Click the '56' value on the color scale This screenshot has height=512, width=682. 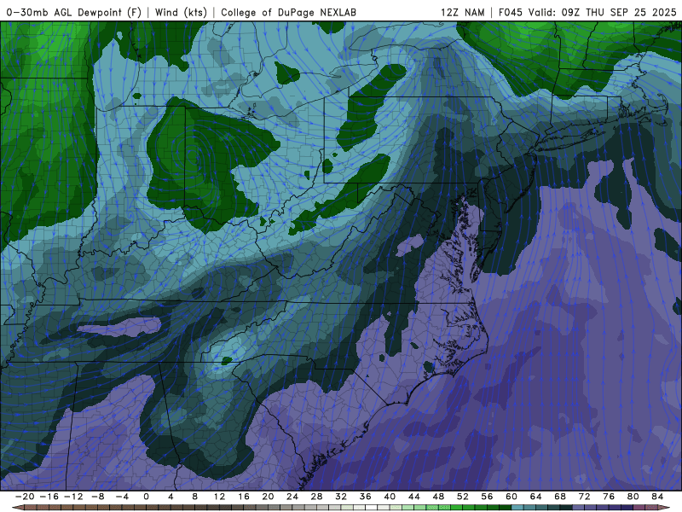point(487,497)
